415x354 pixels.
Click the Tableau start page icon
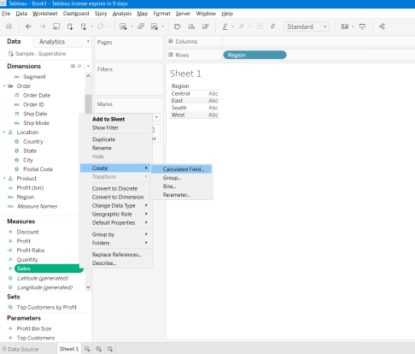[9, 27]
